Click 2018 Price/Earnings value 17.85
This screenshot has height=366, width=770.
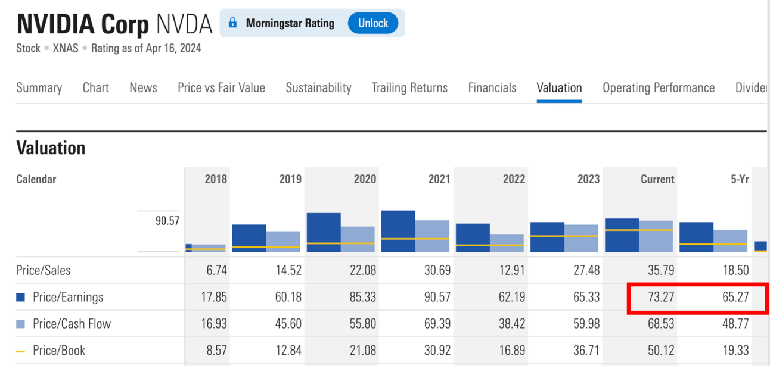click(215, 297)
